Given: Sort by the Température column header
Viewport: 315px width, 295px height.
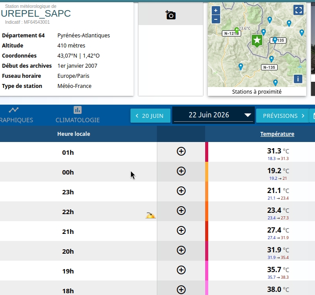Looking at the screenshot, I should 277,134.
